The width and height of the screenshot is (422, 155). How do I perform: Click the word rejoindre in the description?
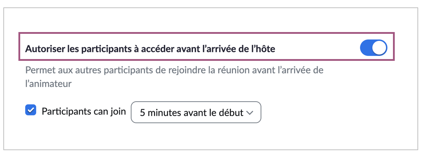[187, 70]
